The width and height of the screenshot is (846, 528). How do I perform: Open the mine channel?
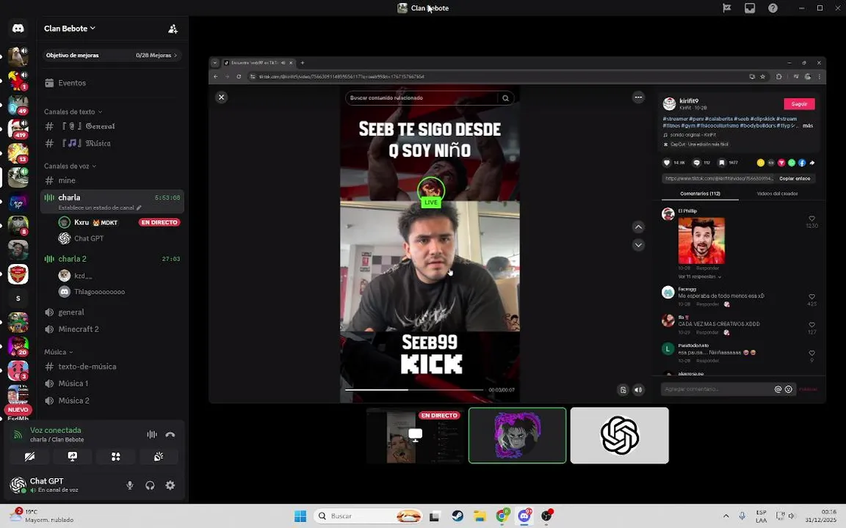pos(112,180)
